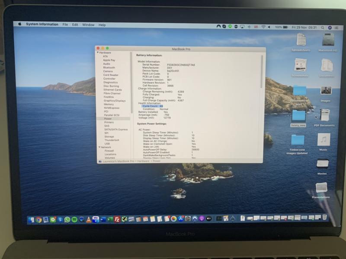Select the Timberzone Images Updated folder
The width and height of the screenshot is (346, 259).
(x=297, y=144)
